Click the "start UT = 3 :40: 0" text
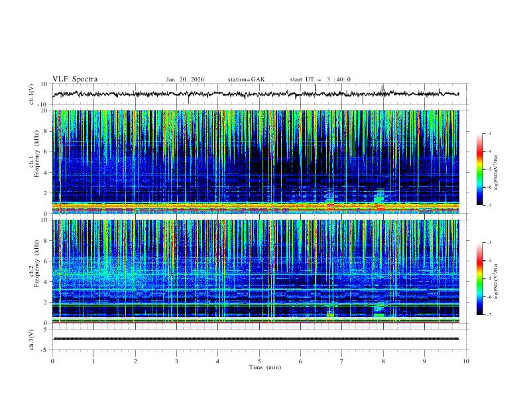525x405 pixels. pyautogui.click(x=320, y=79)
